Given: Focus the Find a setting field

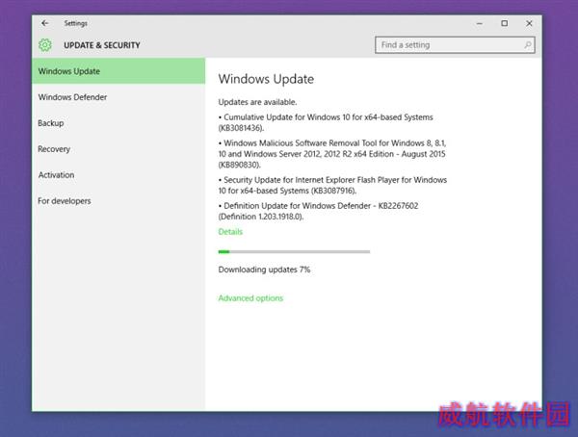Looking at the screenshot, I should pos(455,45).
